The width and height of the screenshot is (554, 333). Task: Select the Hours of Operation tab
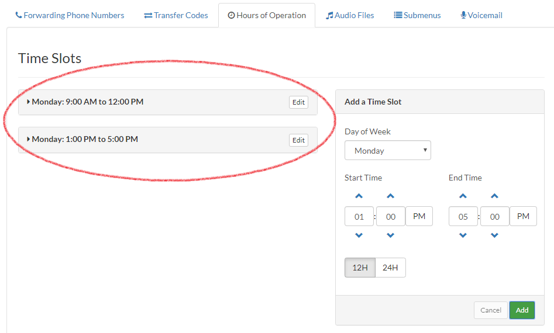pos(267,16)
